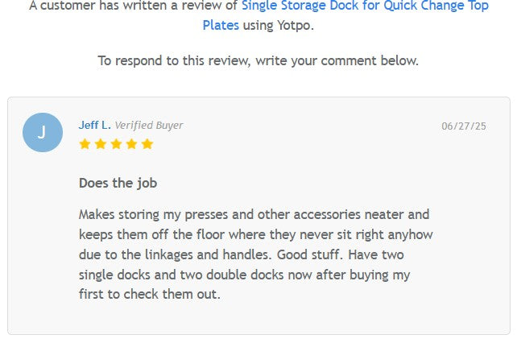Click the round blue 'J' avatar
The width and height of the screenshot is (517, 339).
[x=43, y=133]
